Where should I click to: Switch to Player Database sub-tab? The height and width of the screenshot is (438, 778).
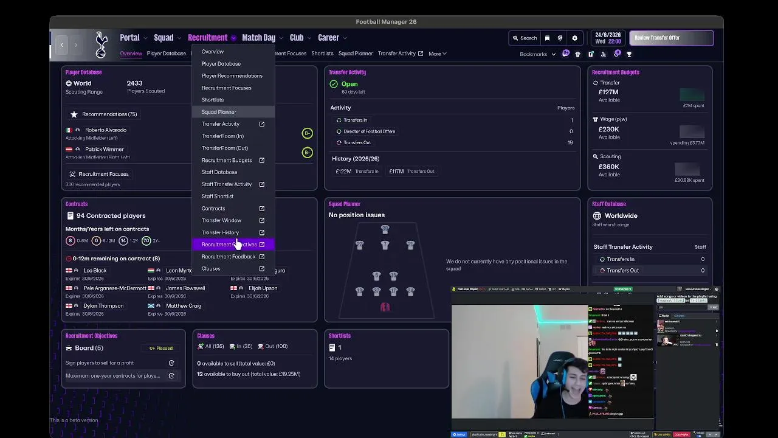[166, 54]
